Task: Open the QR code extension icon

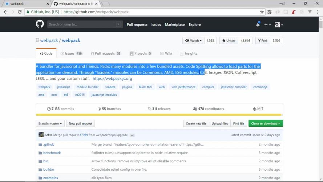Action: pos(270,12)
